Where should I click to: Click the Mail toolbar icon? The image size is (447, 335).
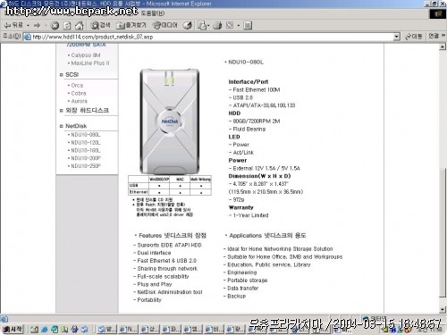(x=202, y=26)
